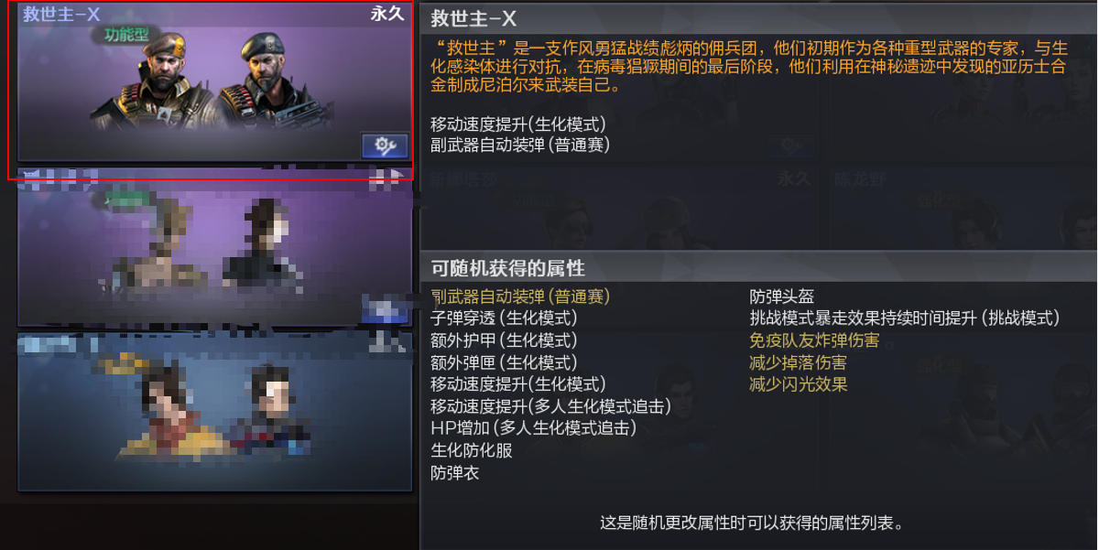This screenshot has width=1099, height=550.
Task: Click the 功能型 tag on the character card
Action: coord(125,36)
